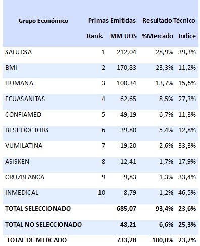
Task: Click CRUZBLANCA index 33,4%
Action: tap(187, 177)
